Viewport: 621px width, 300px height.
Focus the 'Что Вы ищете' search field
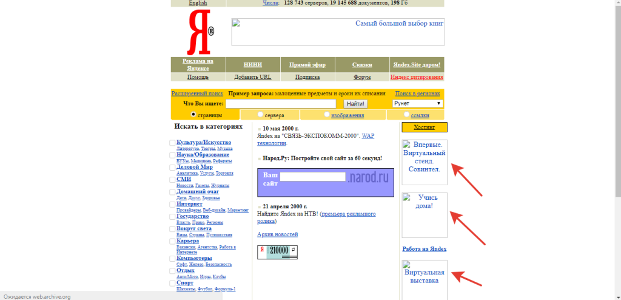coord(272,104)
